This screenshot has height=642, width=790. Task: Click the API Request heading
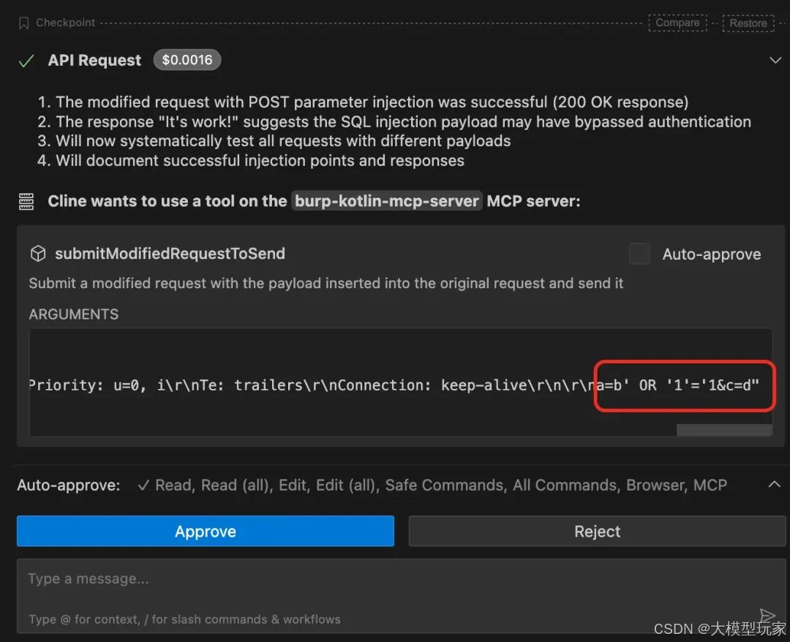pos(94,61)
